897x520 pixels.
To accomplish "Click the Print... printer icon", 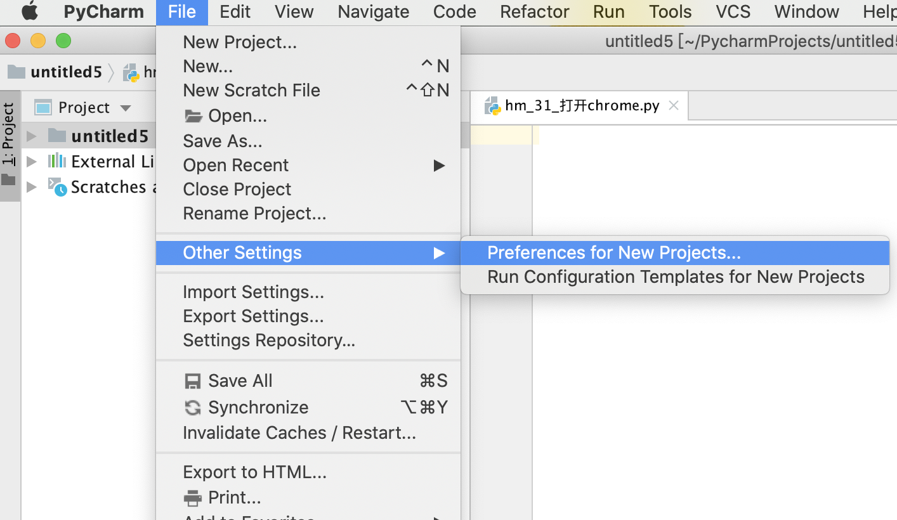I will (x=192, y=498).
